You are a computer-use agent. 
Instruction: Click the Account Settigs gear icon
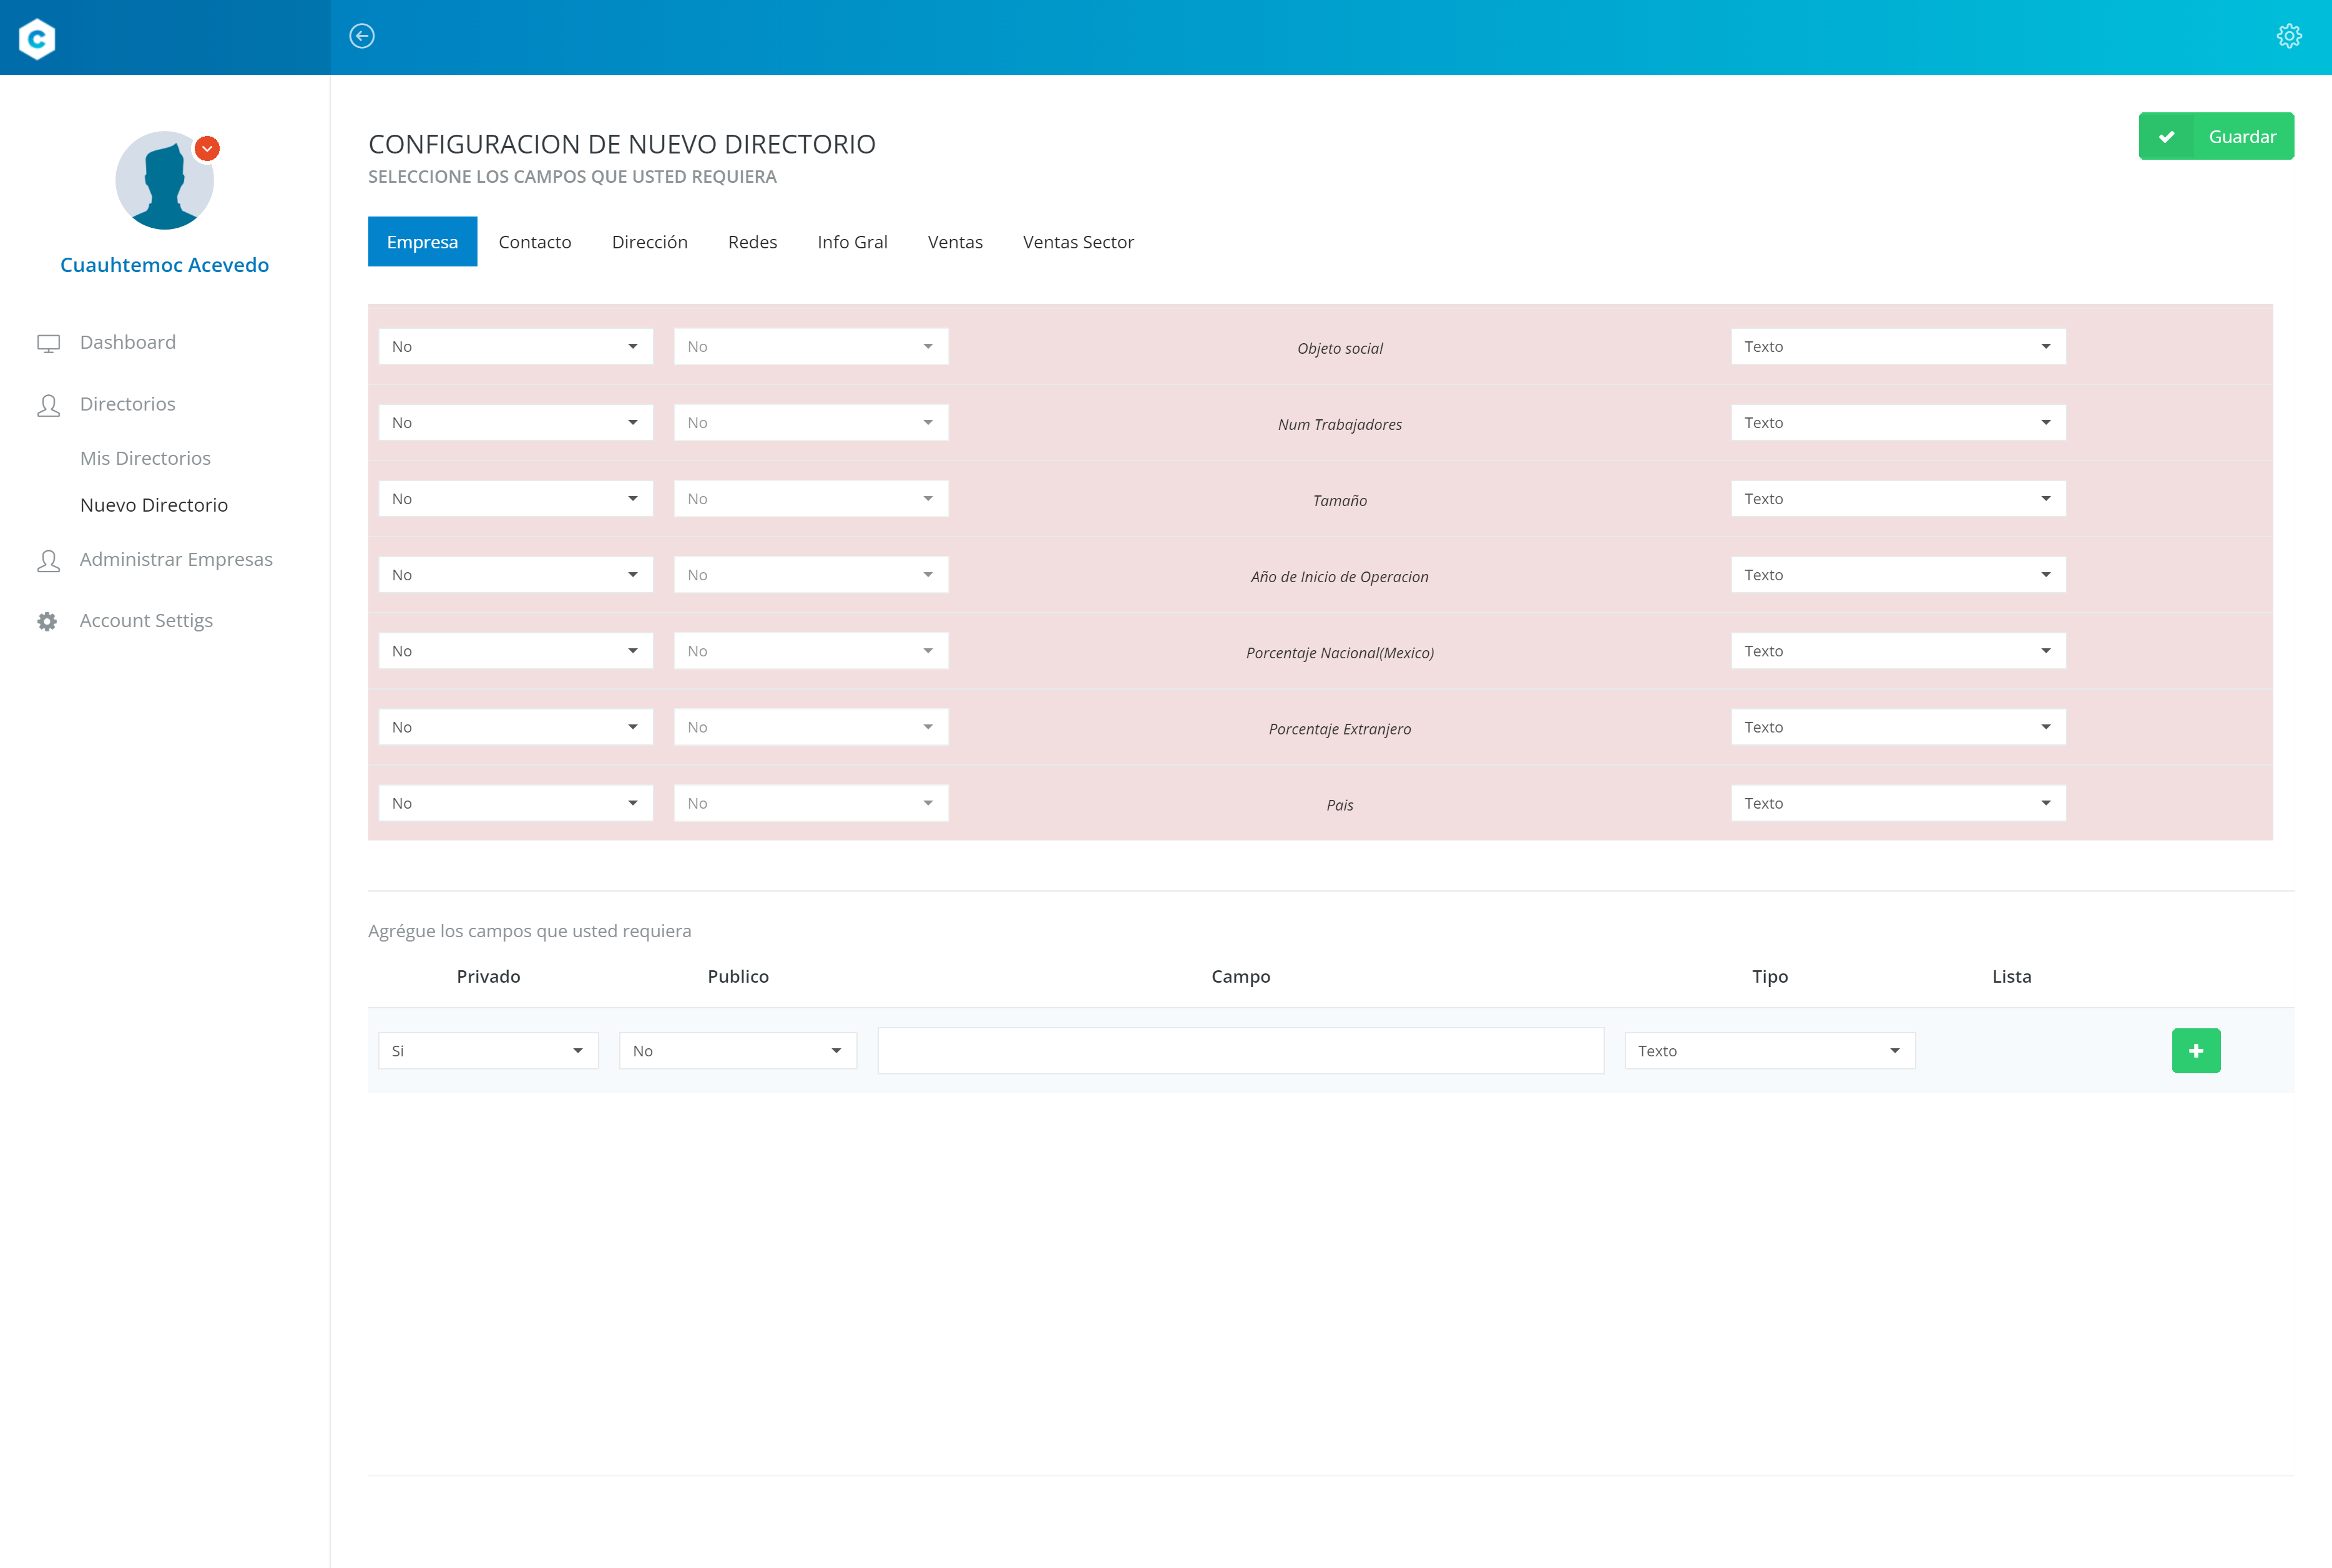(x=47, y=622)
